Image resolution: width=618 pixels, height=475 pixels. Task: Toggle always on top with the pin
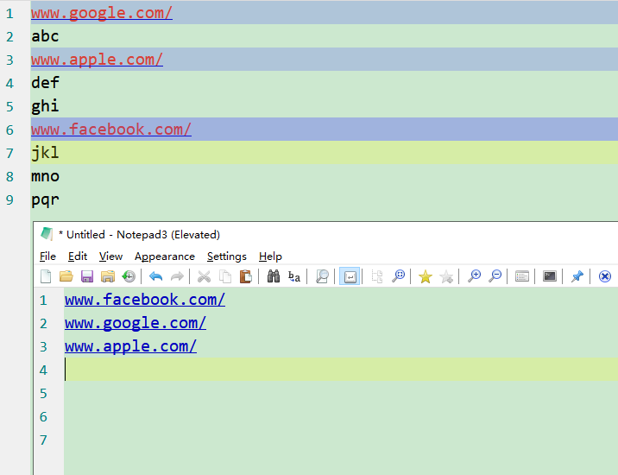click(x=577, y=276)
